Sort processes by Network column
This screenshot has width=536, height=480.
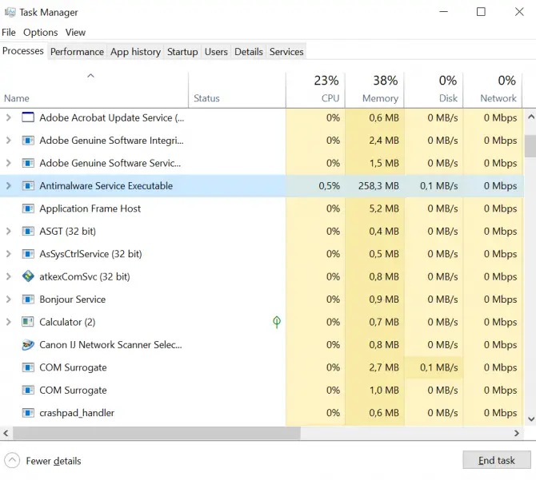tap(493, 90)
